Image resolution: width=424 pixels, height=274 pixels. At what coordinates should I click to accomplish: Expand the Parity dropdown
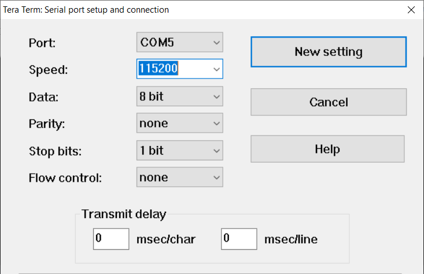click(x=179, y=123)
